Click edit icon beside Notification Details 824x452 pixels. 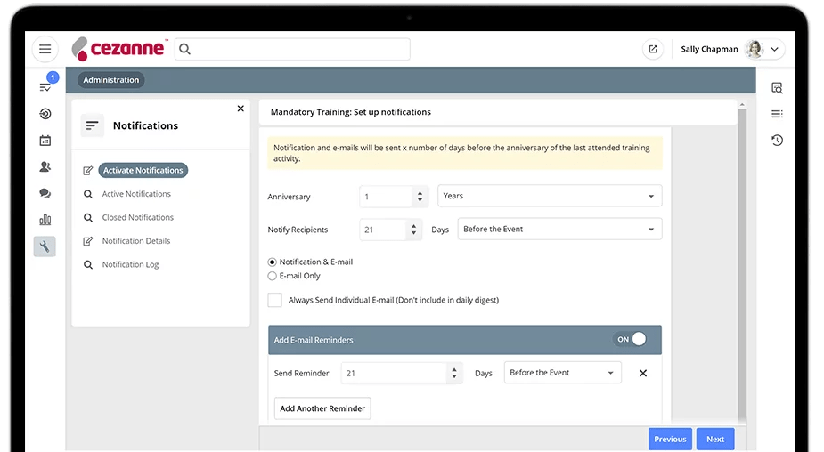pos(88,241)
